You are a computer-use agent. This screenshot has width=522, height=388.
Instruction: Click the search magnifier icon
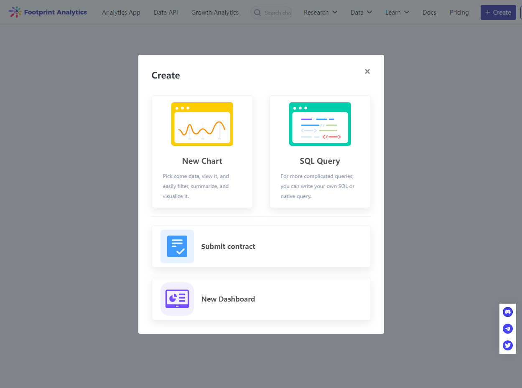(257, 13)
